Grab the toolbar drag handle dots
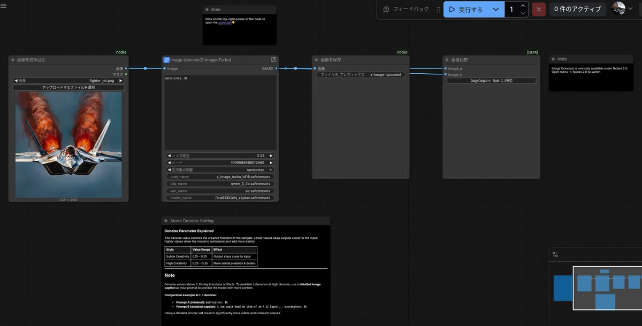 point(438,10)
